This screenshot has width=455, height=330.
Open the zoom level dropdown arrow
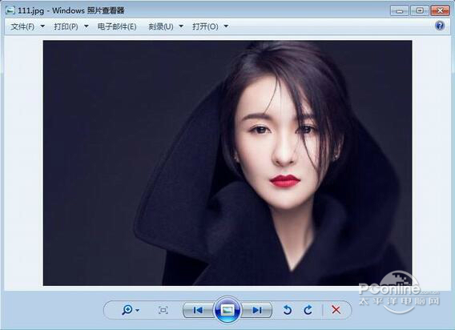(138, 310)
